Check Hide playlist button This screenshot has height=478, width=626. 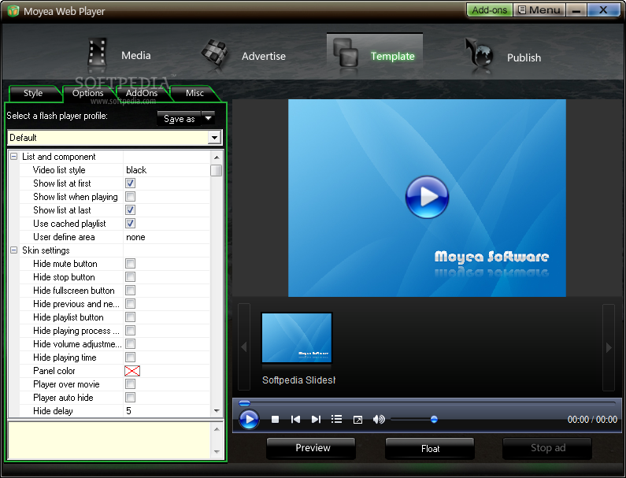[x=130, y=317]
